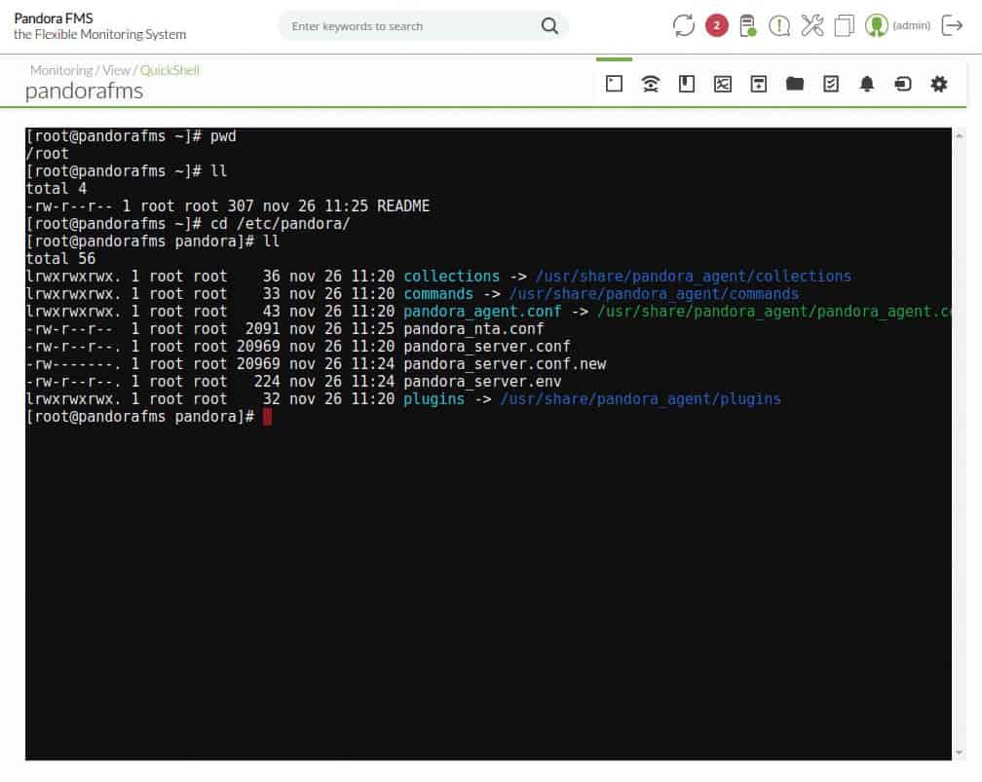Open the server status icon with green dot
This screenshot has width=982, height=782.
click(747, 25)
